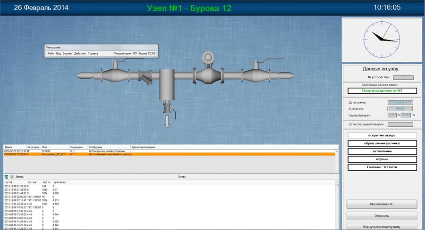Click the analog clock widget
Screen dimensions: 425x230
(382, 39)
